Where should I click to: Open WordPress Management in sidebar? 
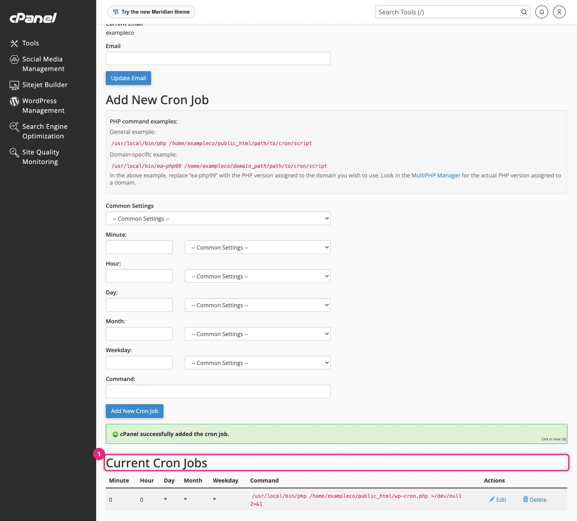pos(43,106)
